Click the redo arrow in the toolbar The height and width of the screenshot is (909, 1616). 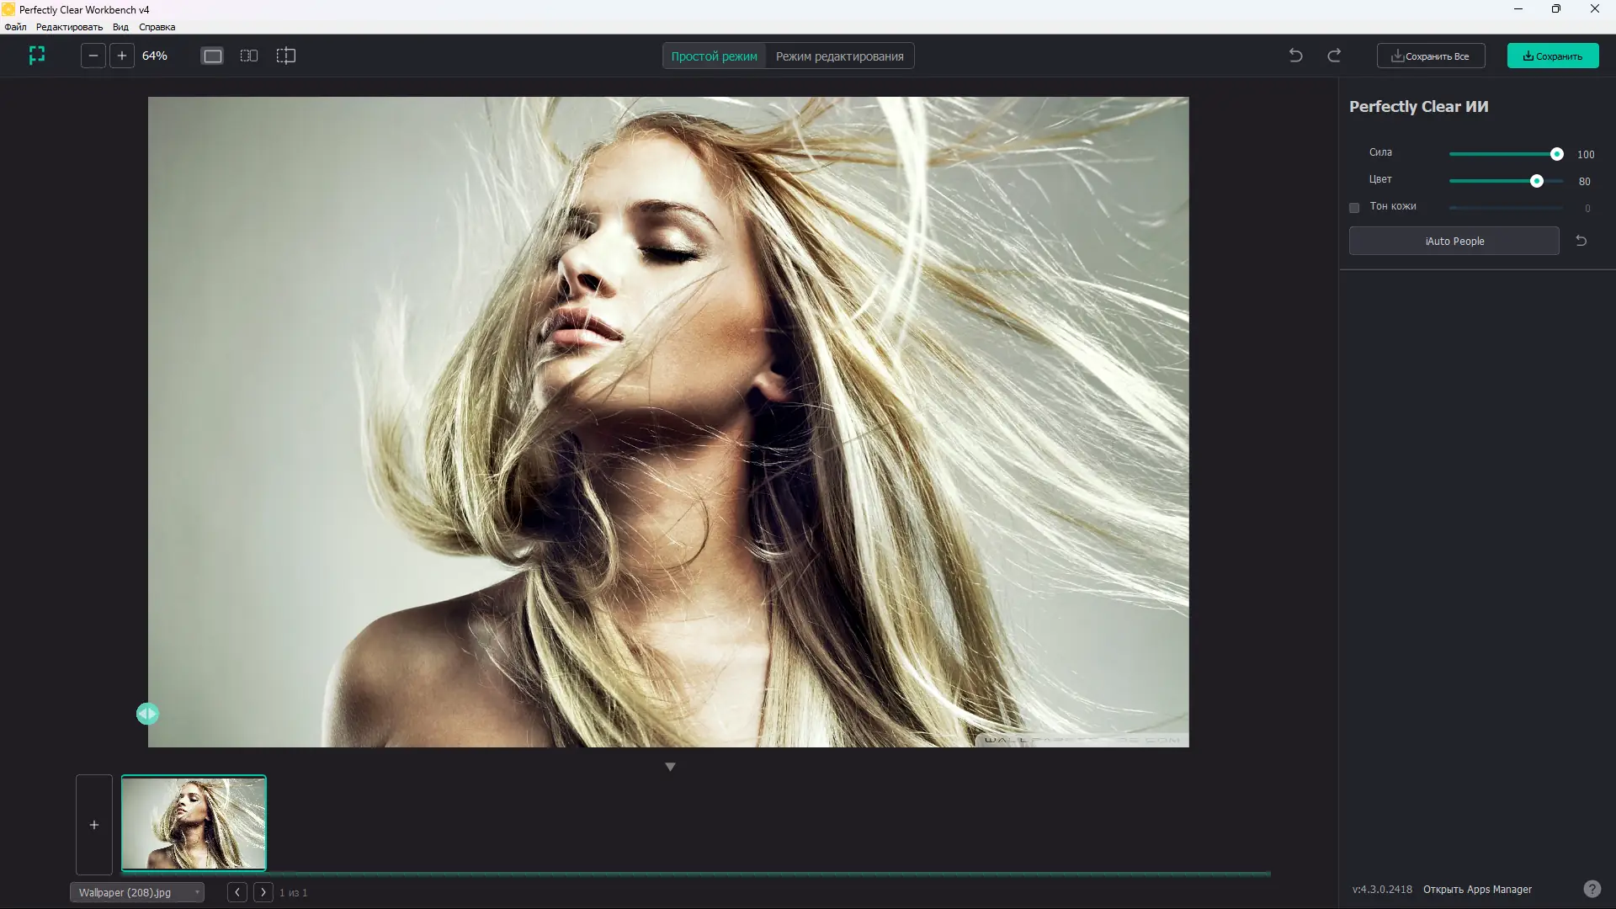click(x=1334, y=56)
